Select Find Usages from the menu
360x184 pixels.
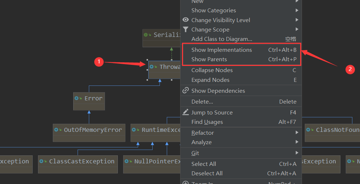207,122
